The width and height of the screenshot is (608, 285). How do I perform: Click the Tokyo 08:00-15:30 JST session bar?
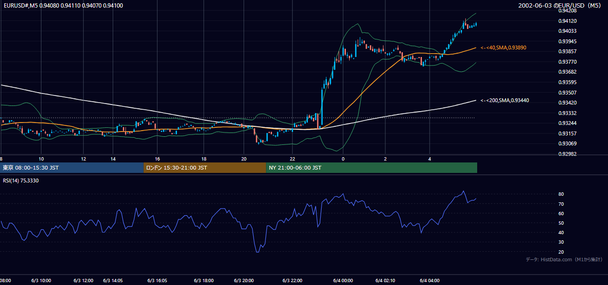[72, 168]
